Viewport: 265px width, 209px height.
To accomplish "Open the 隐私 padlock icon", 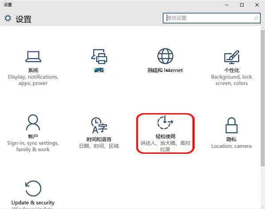I will click(x=231, y=125).
